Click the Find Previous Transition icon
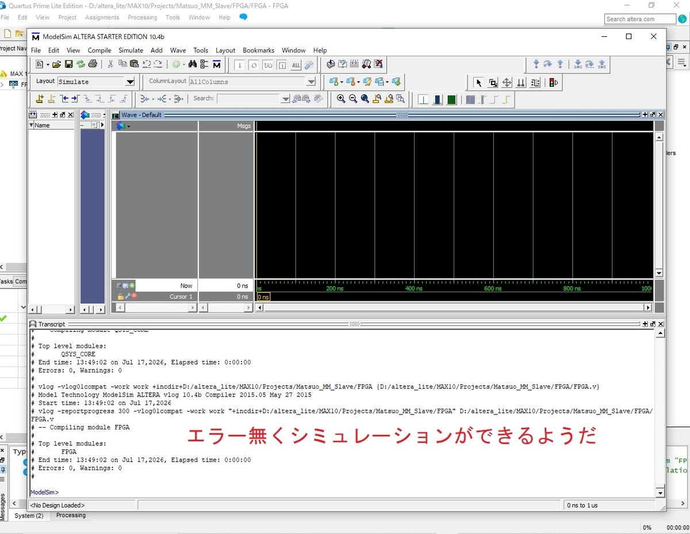The image size is (690, 534). click(x=64, y=99)
